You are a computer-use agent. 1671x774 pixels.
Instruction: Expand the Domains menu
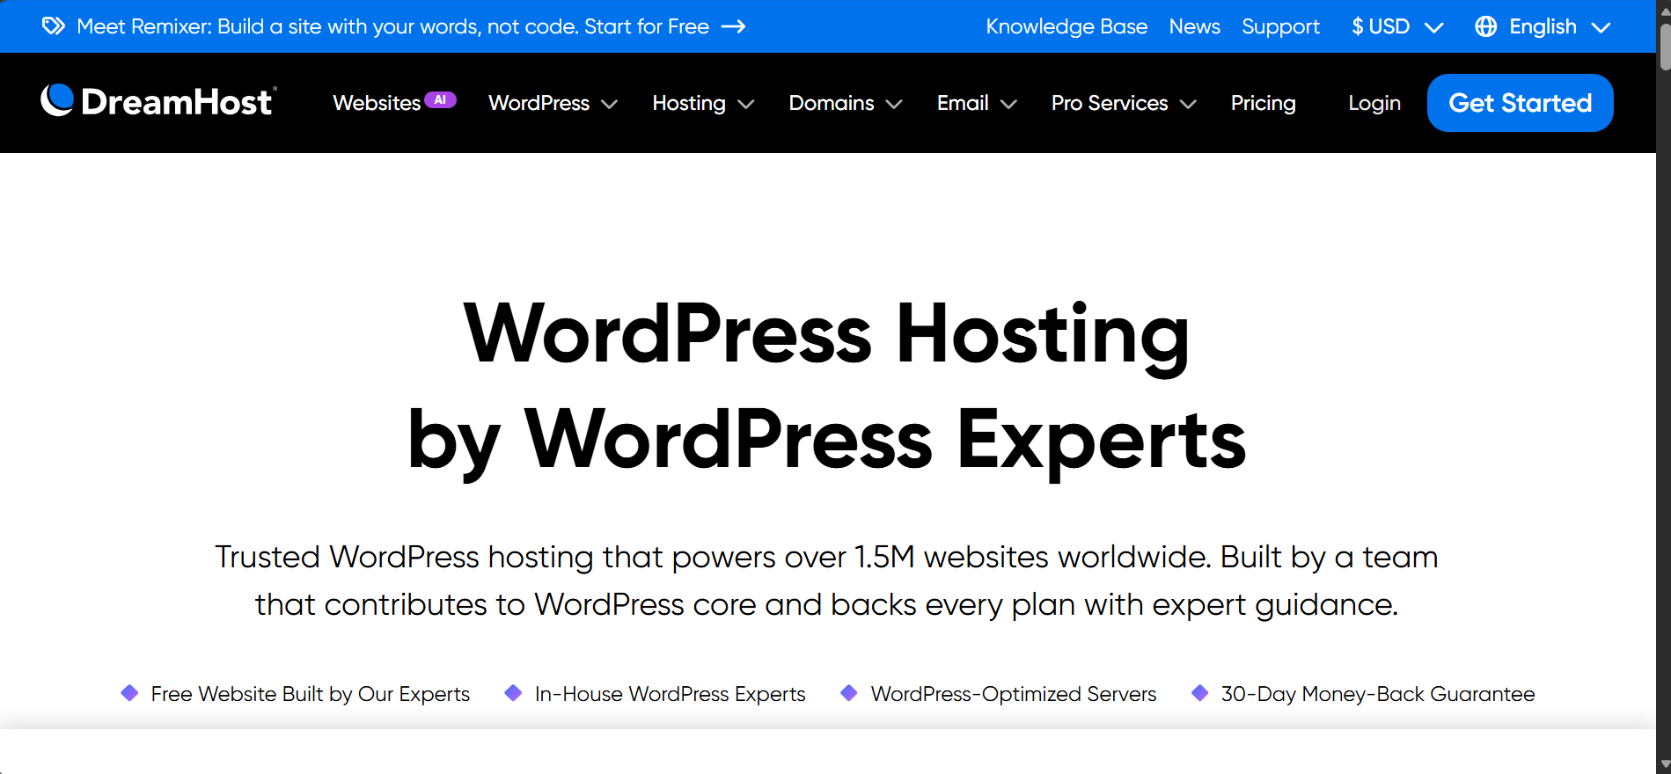(x=846, y=103)
